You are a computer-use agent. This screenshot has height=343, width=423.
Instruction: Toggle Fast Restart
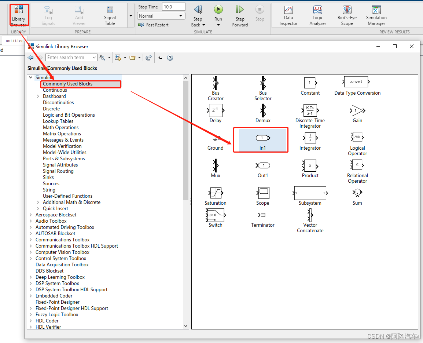point(153,25)
